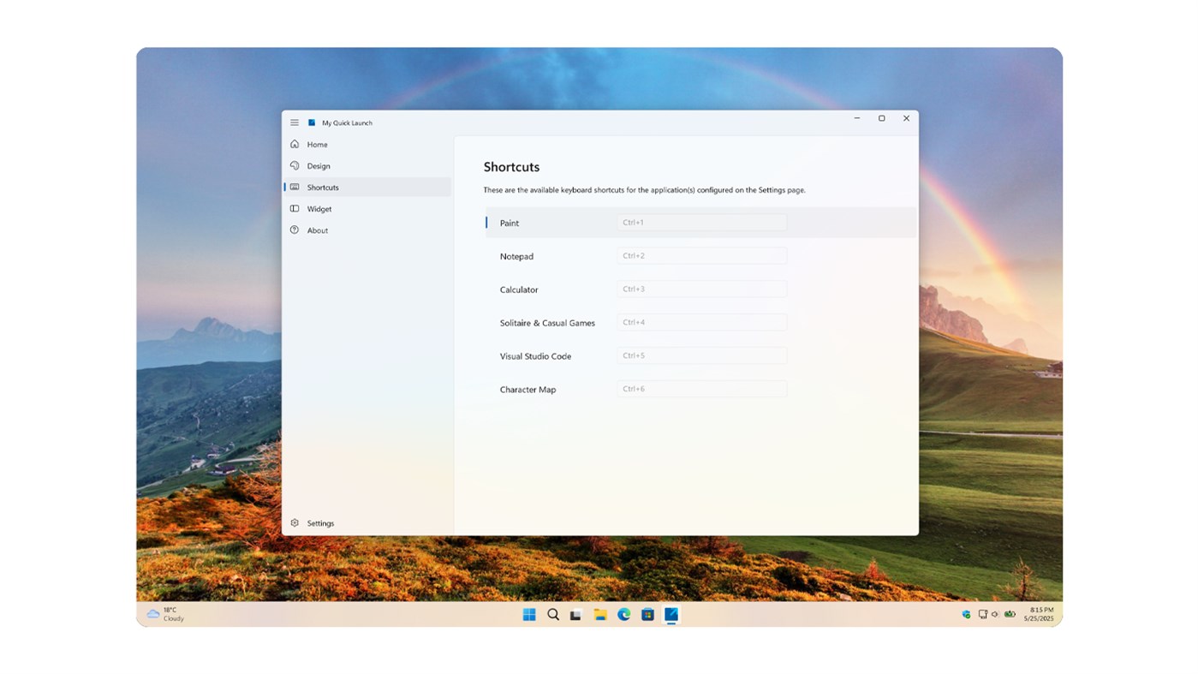
Task: Open the Windows Start menu
Action: pyautogui.click(x=528, y=614)
